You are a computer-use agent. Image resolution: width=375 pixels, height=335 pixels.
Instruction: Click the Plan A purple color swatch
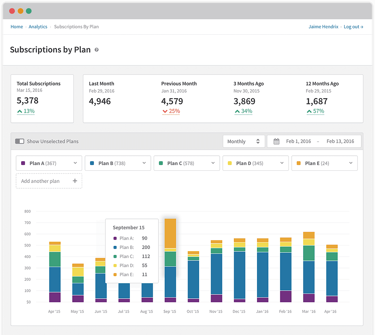tap(23, 163)
